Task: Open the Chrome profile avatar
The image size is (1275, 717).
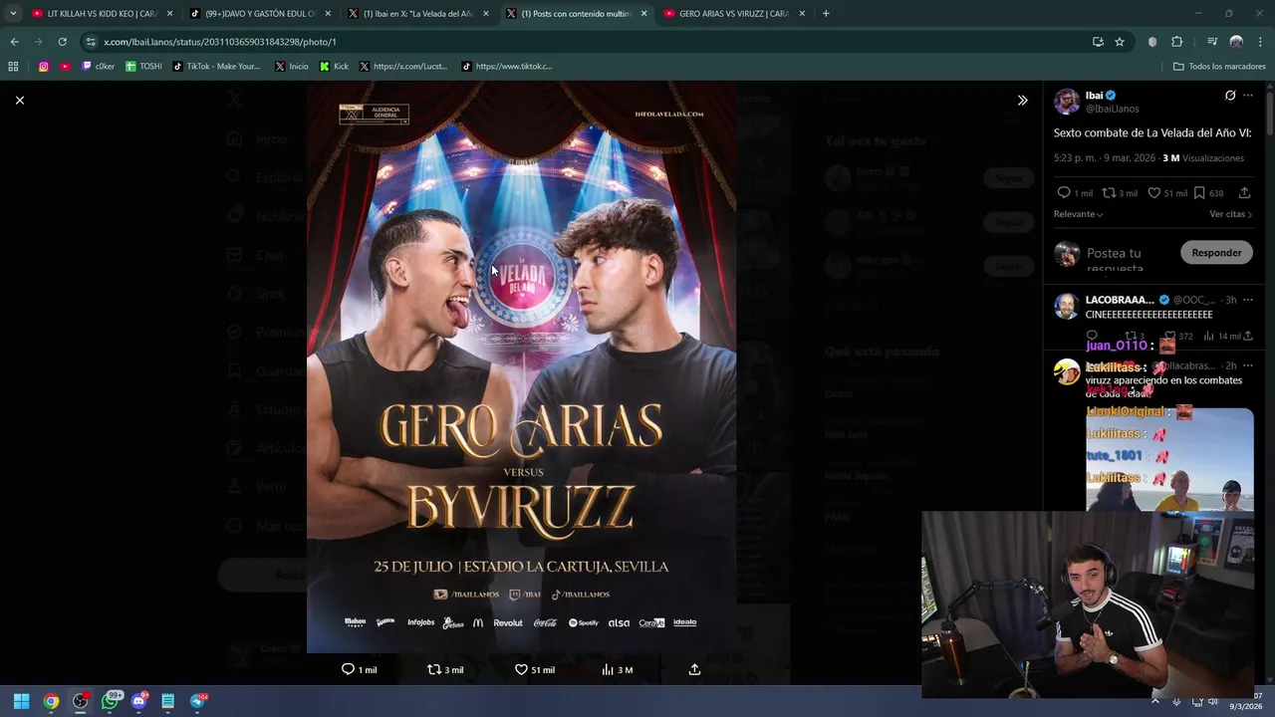Action: 1236,42
